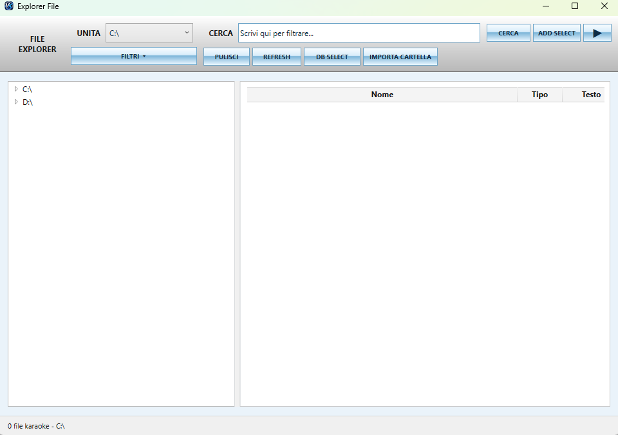Open the UNITA drive dropdown

tap(149, 33)
